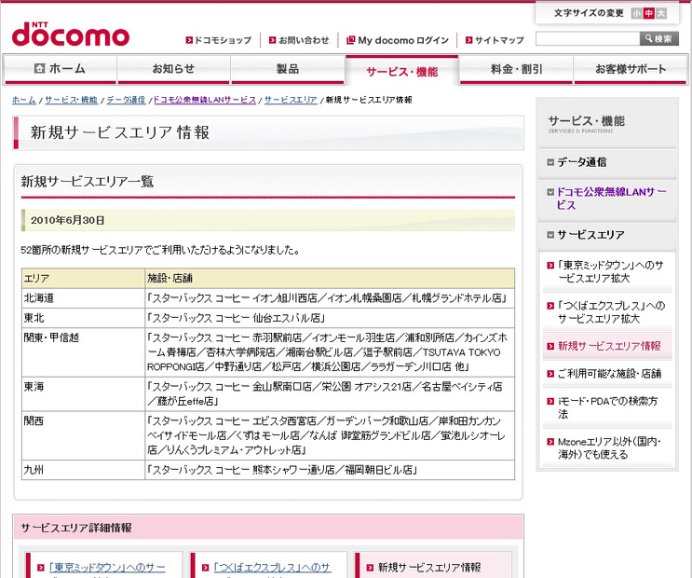The height and width of the screenshot is (578, 692).
Task: Open the お知らせ tab
Action: 173,69
